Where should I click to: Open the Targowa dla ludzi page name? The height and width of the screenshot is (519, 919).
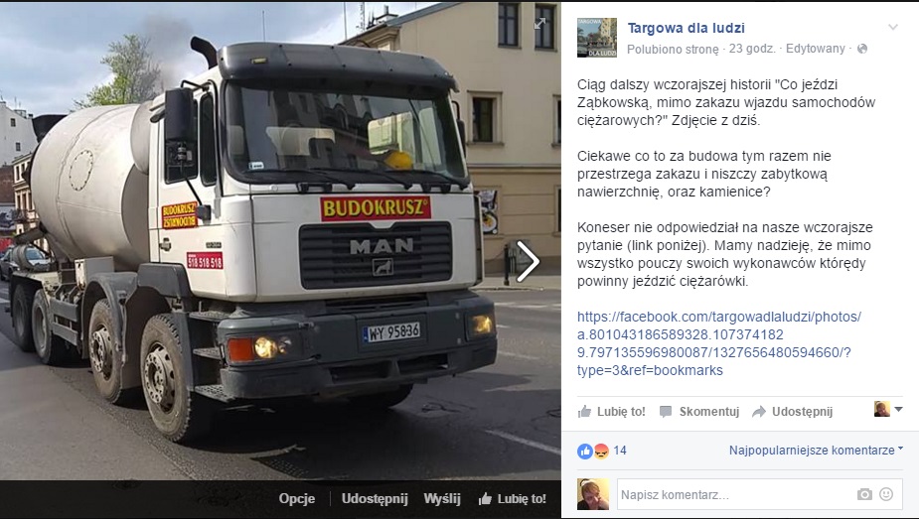(686, 28)
